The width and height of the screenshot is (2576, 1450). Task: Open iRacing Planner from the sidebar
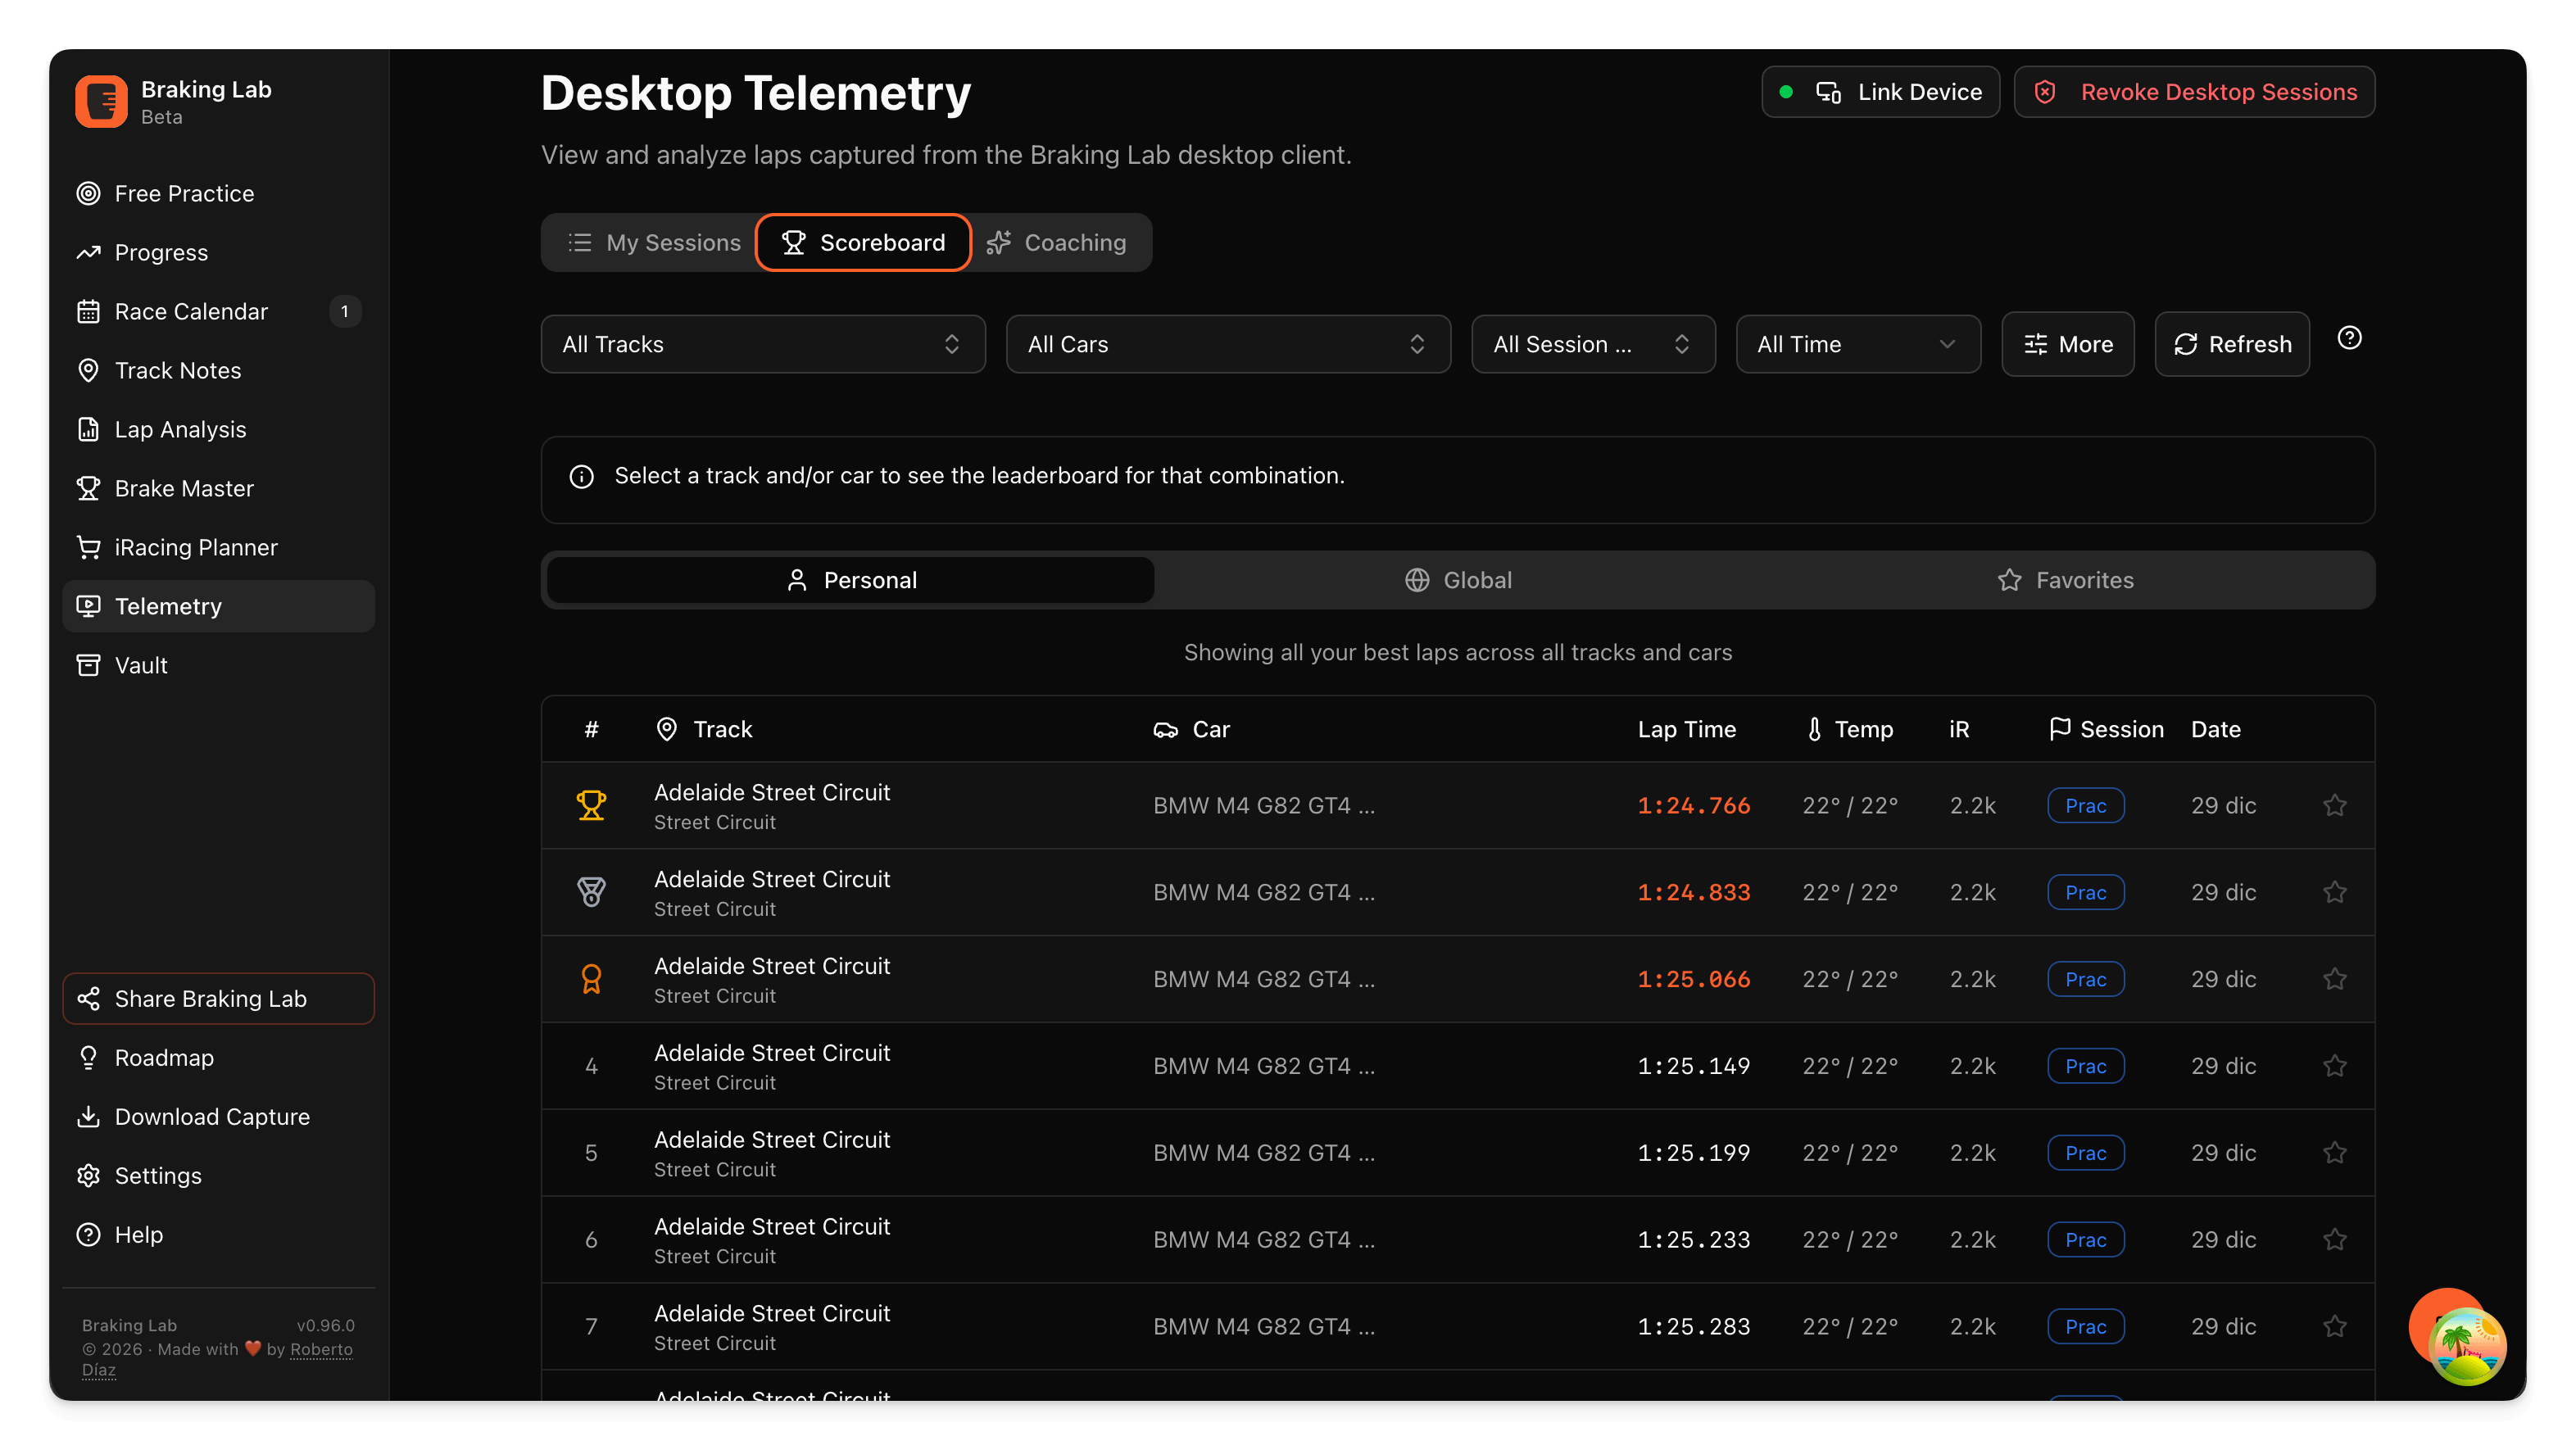coord(196,547)
